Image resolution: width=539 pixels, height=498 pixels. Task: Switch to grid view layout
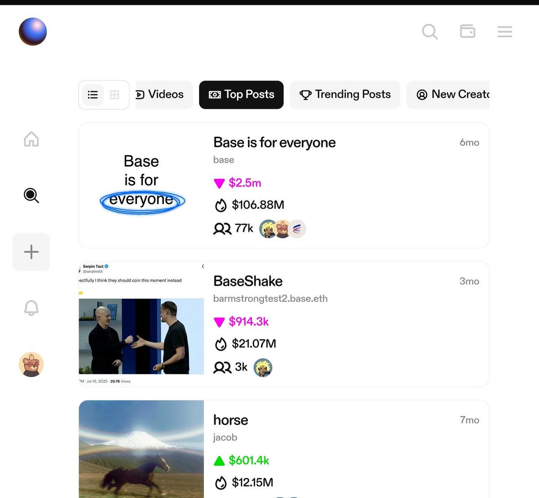click(115, 94)
